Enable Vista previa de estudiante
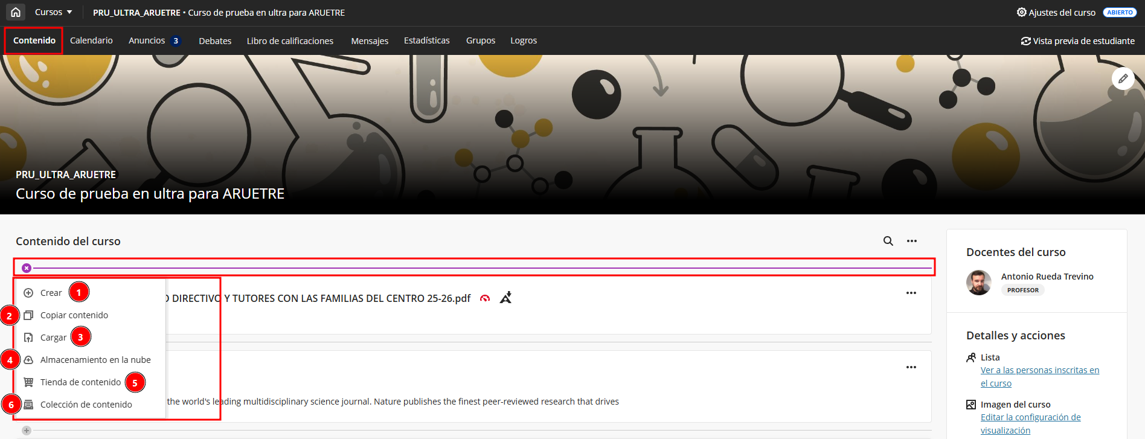The image size is (1145, 439). [x=1077, y=41]
